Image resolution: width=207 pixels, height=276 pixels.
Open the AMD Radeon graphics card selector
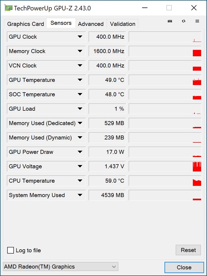click(x=60, y=267)
